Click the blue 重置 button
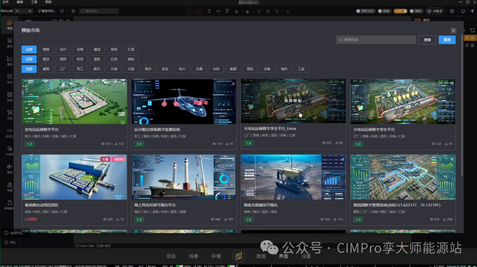The width and height of the screenshot is (477, 267). (447, 40)
